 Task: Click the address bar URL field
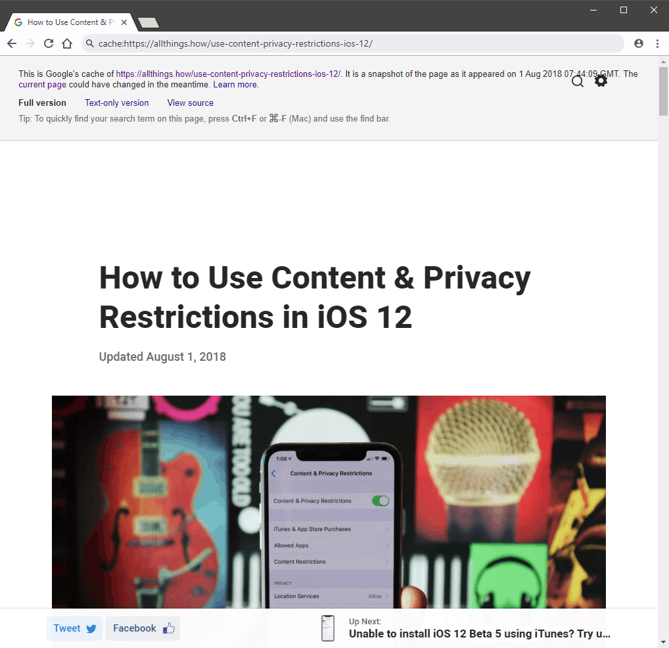click(x=353, y=43)
